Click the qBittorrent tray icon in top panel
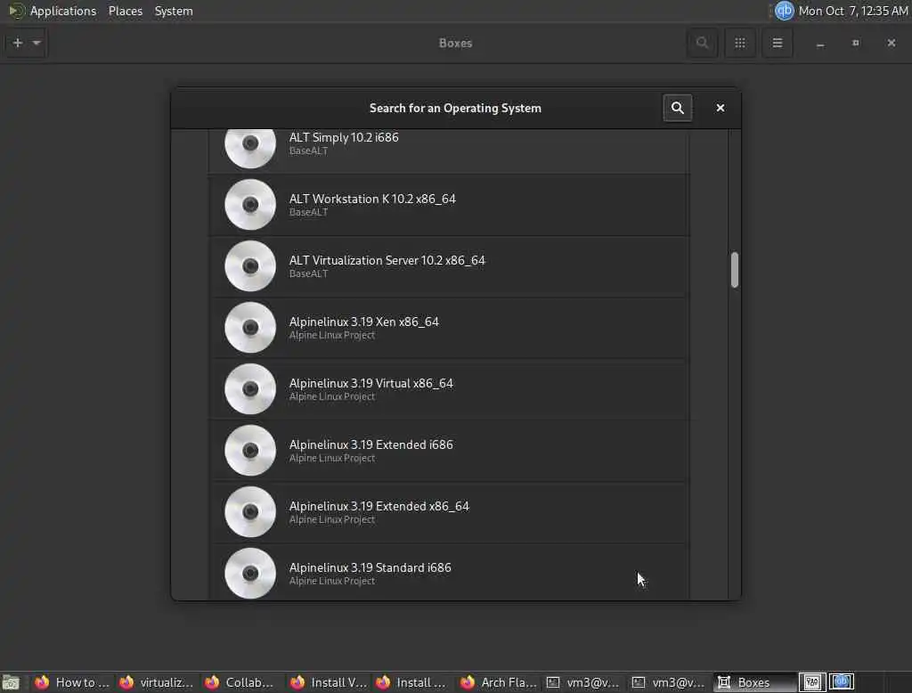The image size is (912, 693). coord(784,11)
